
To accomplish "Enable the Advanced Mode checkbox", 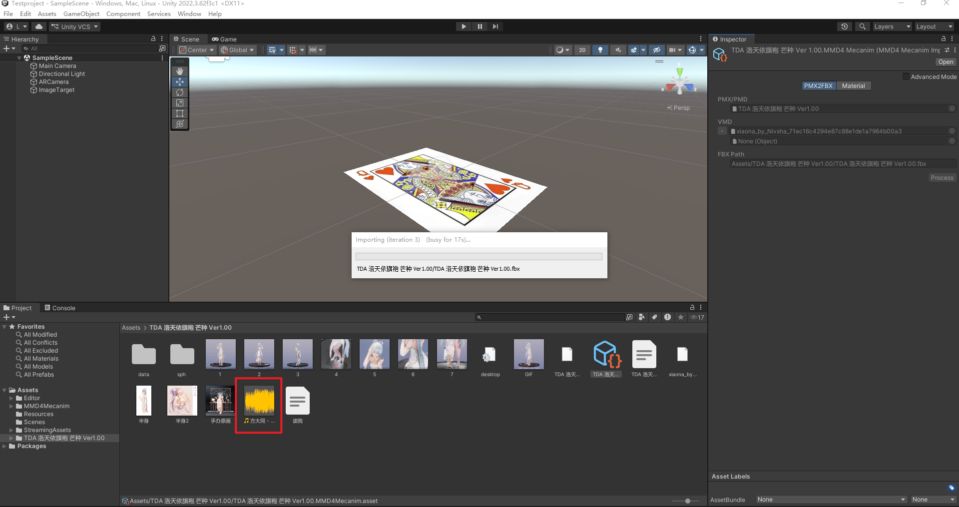I will point(906,76).
